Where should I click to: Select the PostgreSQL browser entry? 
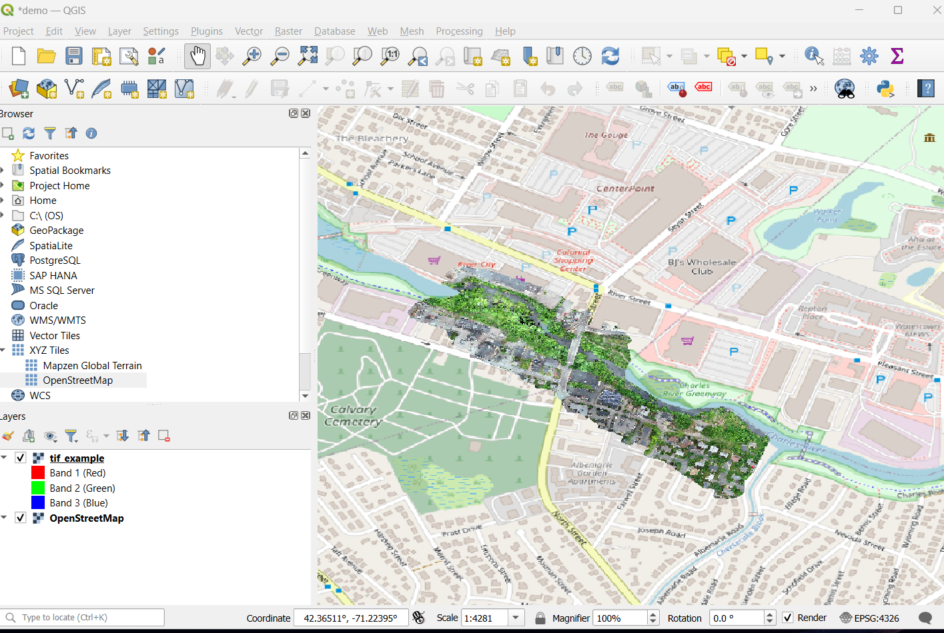pyautogui.click(x=55, y=261)
